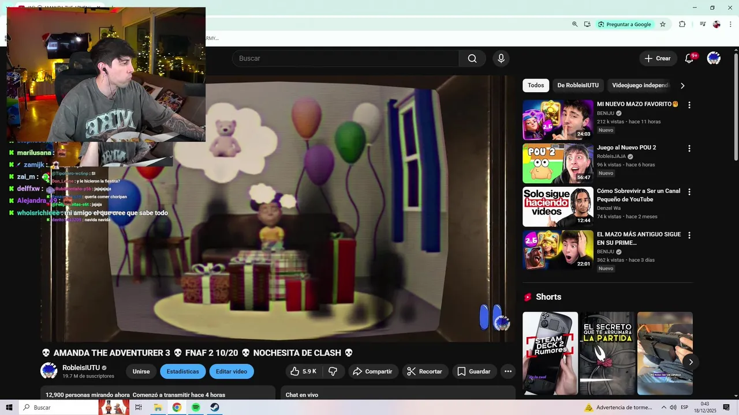Select De RobleisIUTU filter chip
Screen dimensions: 739x415
click(578, 85)
